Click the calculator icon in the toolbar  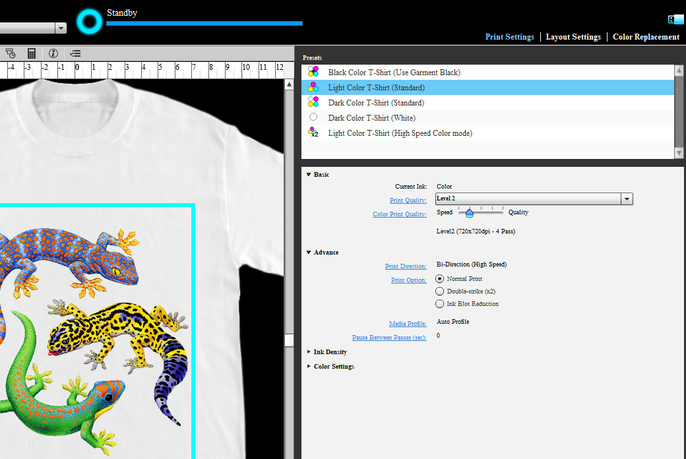pyautogui.click(x=31, y=53)
